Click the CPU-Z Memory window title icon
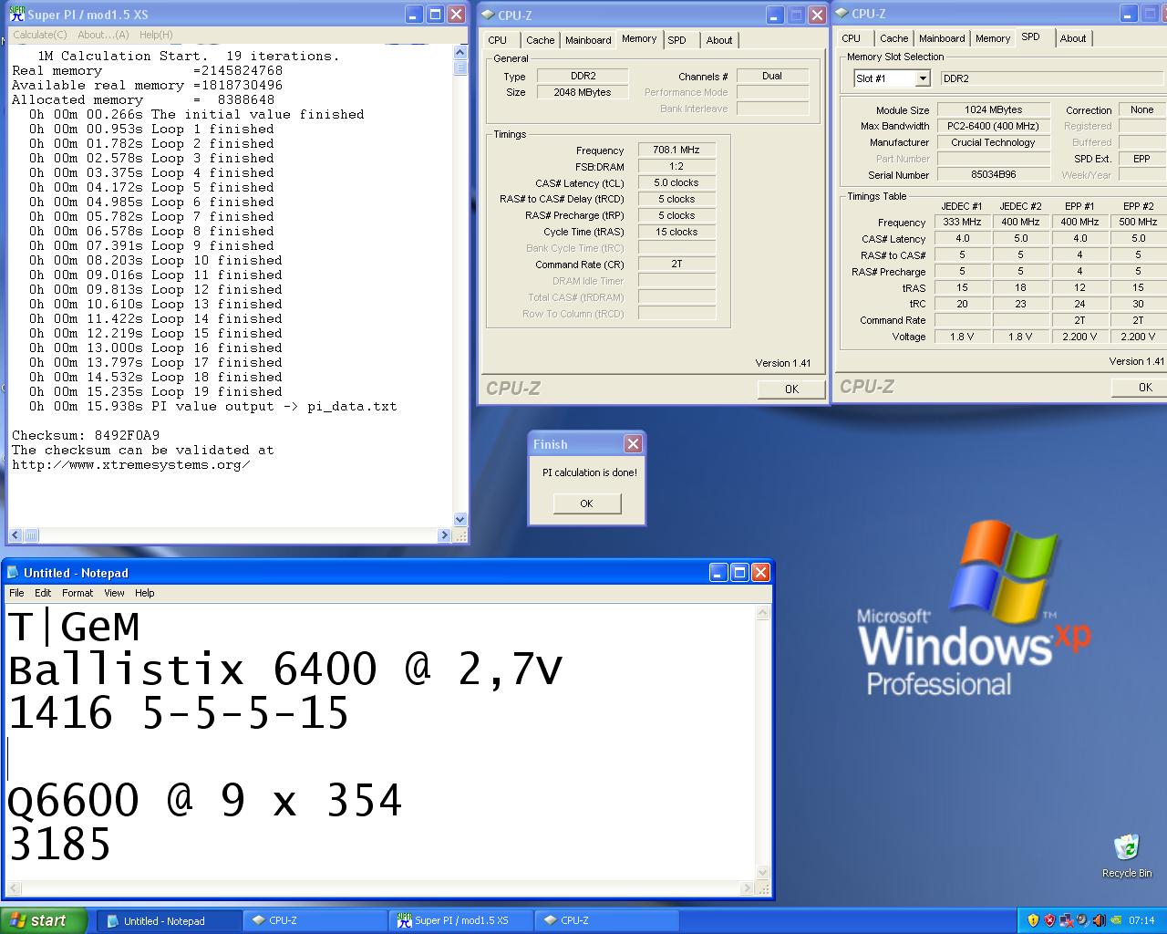Image resolution: width=1167 pixels, height=934 pixels. [488, 16]
